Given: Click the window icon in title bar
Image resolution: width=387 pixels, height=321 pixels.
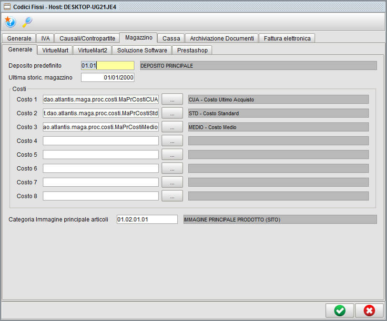Looking at the screenshot, I should tap(7, 7).
